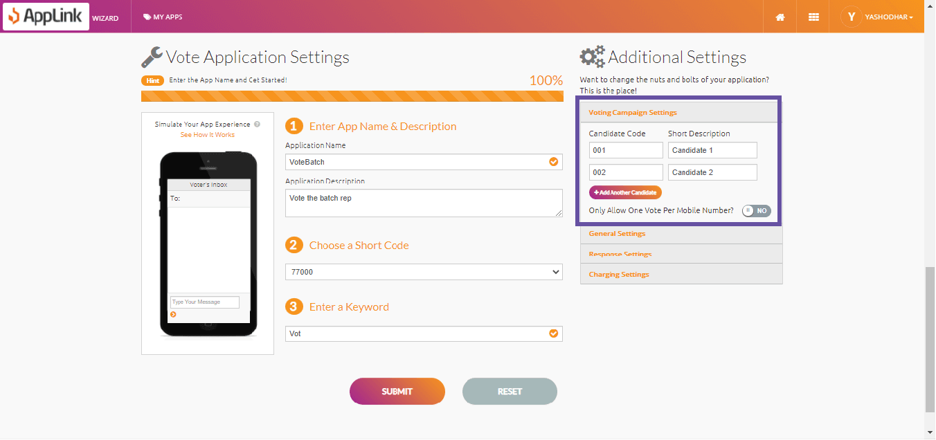Image resolution: width=936 pixels, height=440 pixels.
Task: Click the wrench icon beside Vote Application Settings
Action: [x=152, y=57]
